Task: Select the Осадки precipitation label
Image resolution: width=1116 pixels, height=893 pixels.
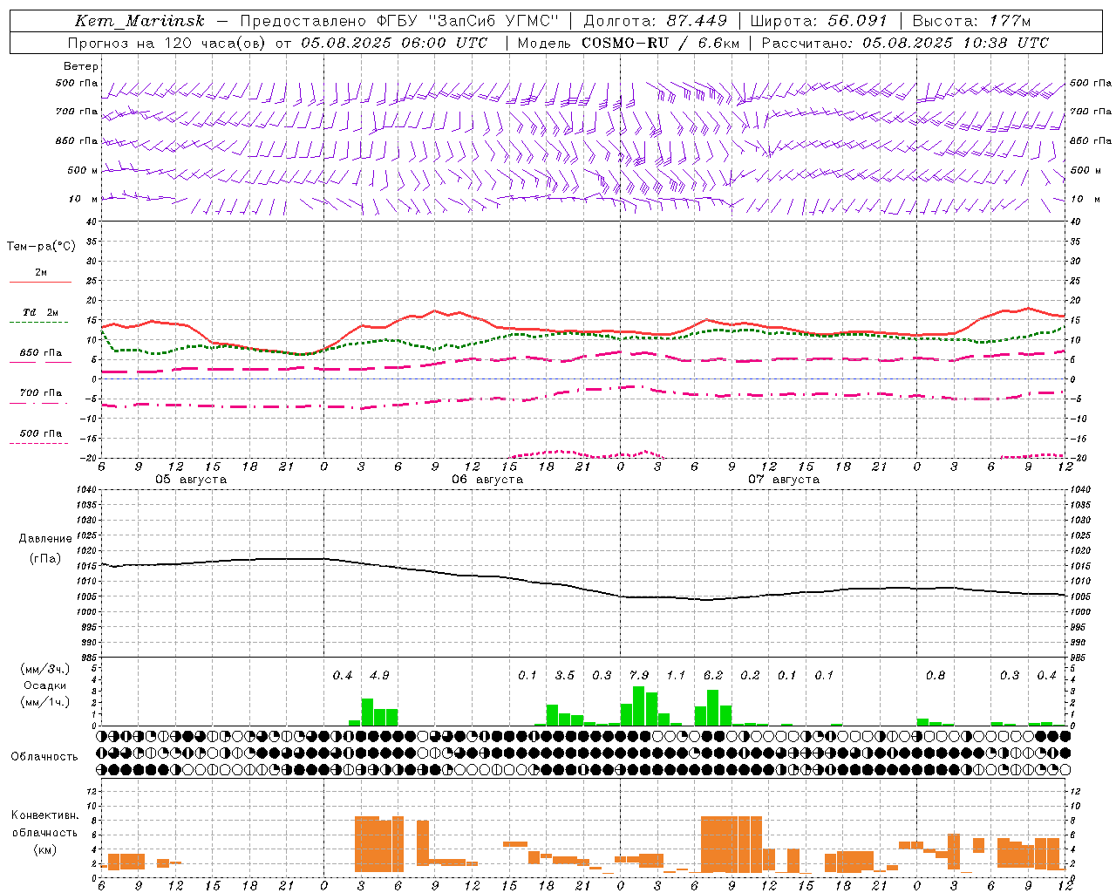Action: [x=45, y=685]
